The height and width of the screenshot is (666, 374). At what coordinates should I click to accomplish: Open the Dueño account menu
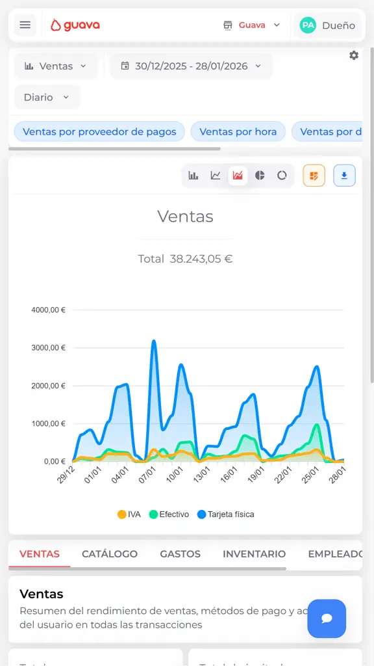point(328,25)
